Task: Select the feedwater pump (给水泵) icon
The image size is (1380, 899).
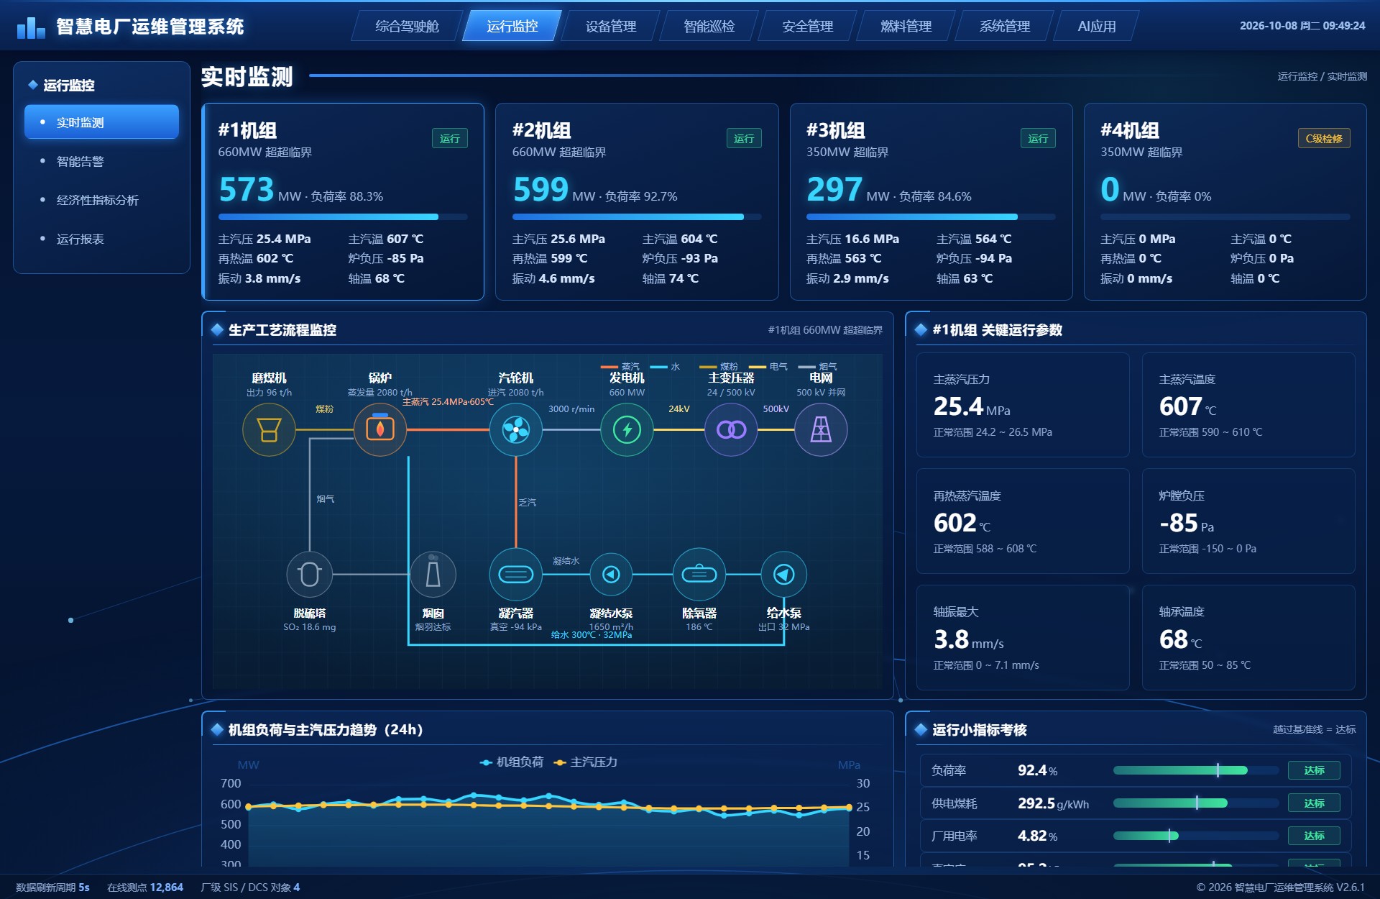Action: [783, 575]
